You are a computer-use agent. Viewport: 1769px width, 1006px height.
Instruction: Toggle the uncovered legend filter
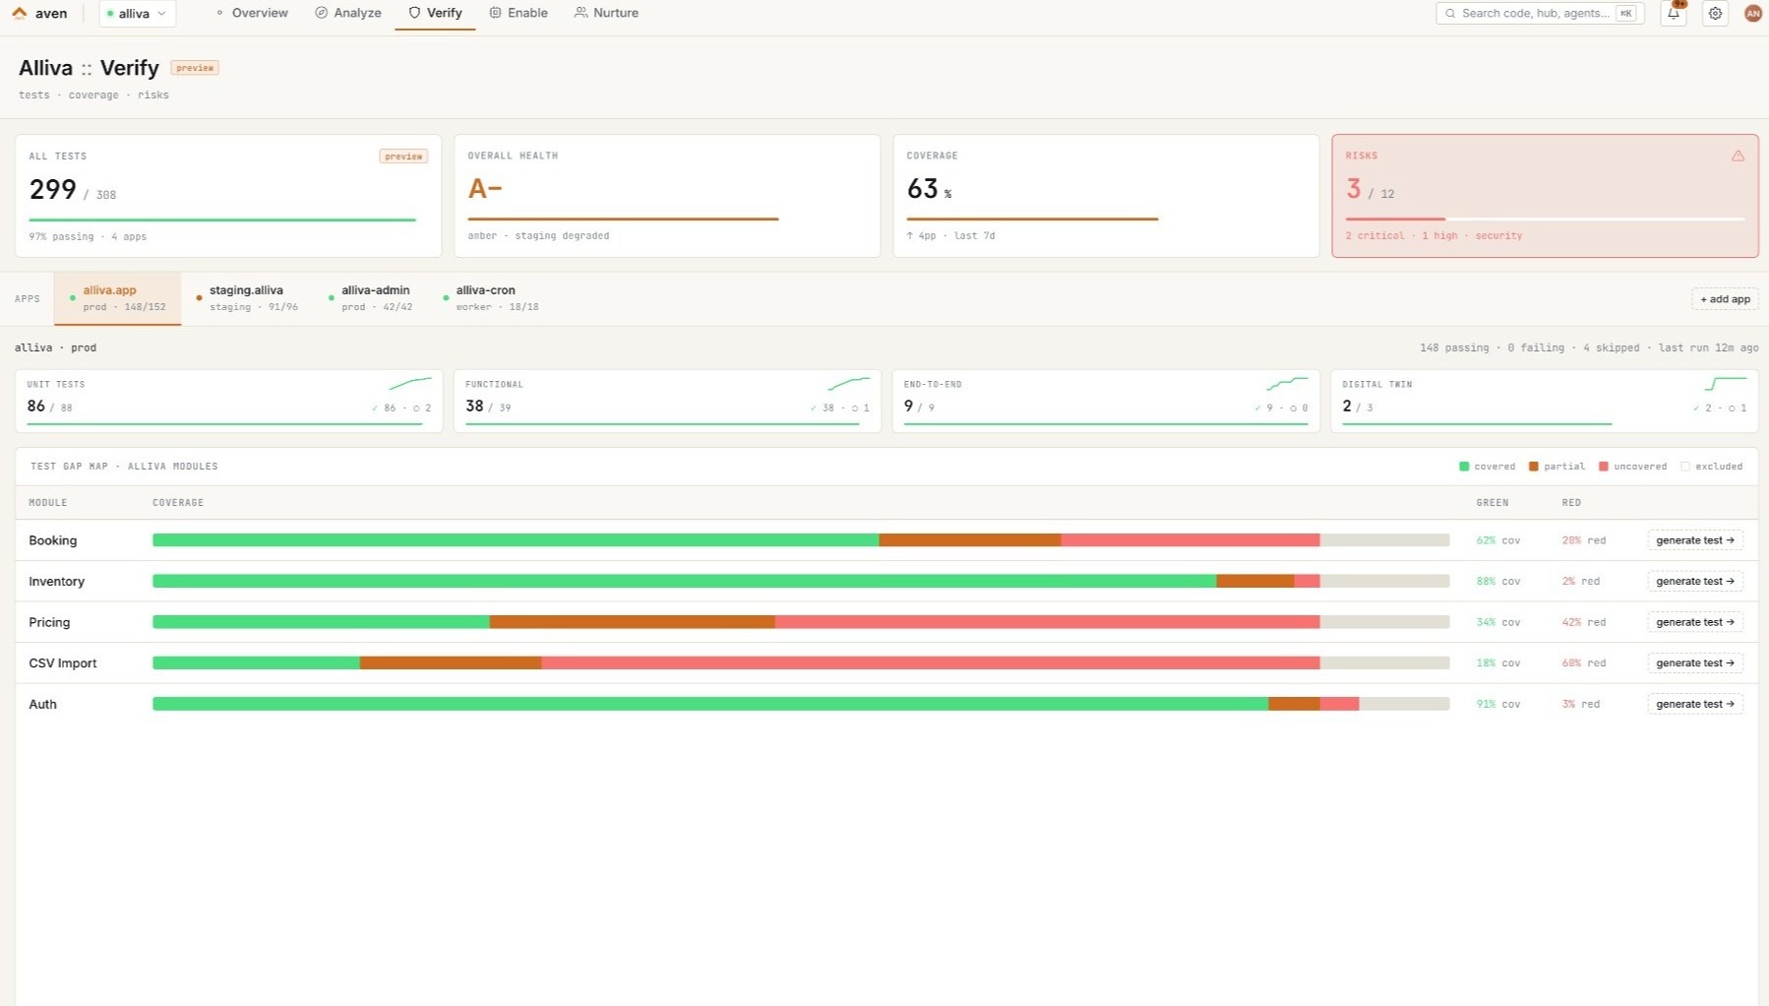[x=1632, y=467]
